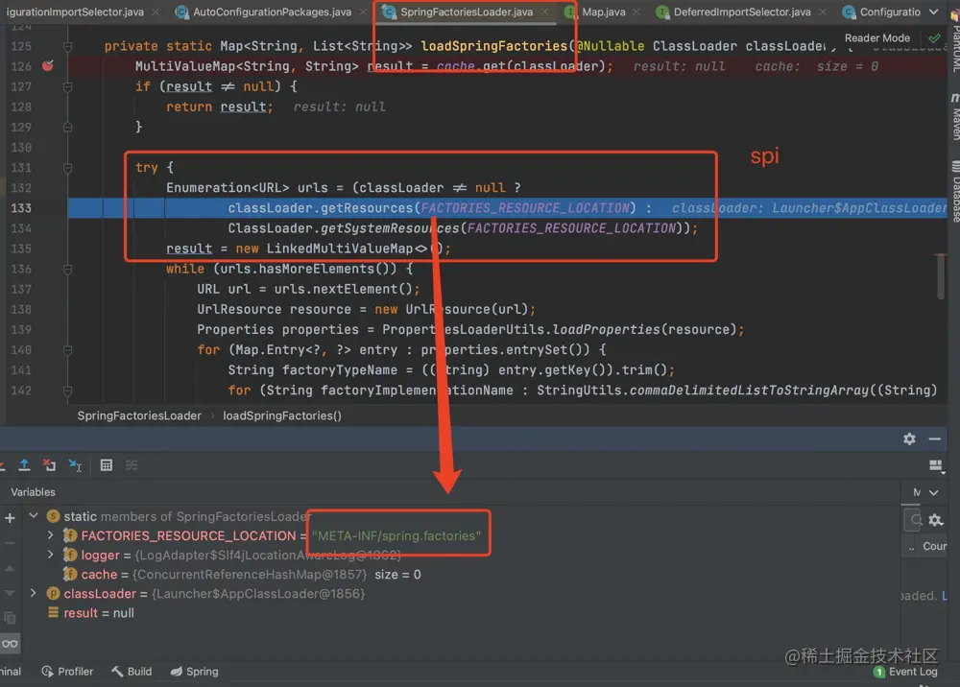This screenshot has width=960, height=687.
Task: Click the search icon in memory view
Action: point(914,520)
